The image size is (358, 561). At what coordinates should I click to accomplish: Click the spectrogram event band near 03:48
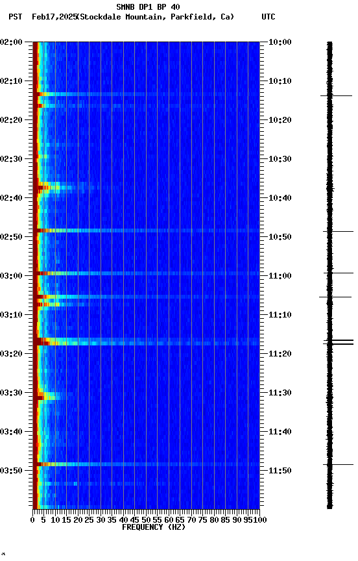click(x=146, y=464)
